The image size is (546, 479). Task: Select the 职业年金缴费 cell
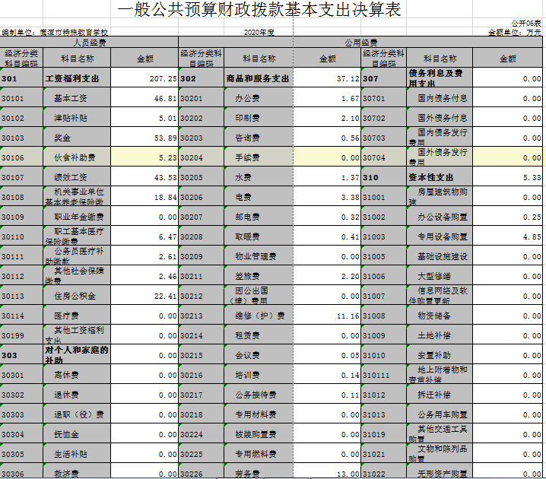pyautogui.click(x=77, y=216)
